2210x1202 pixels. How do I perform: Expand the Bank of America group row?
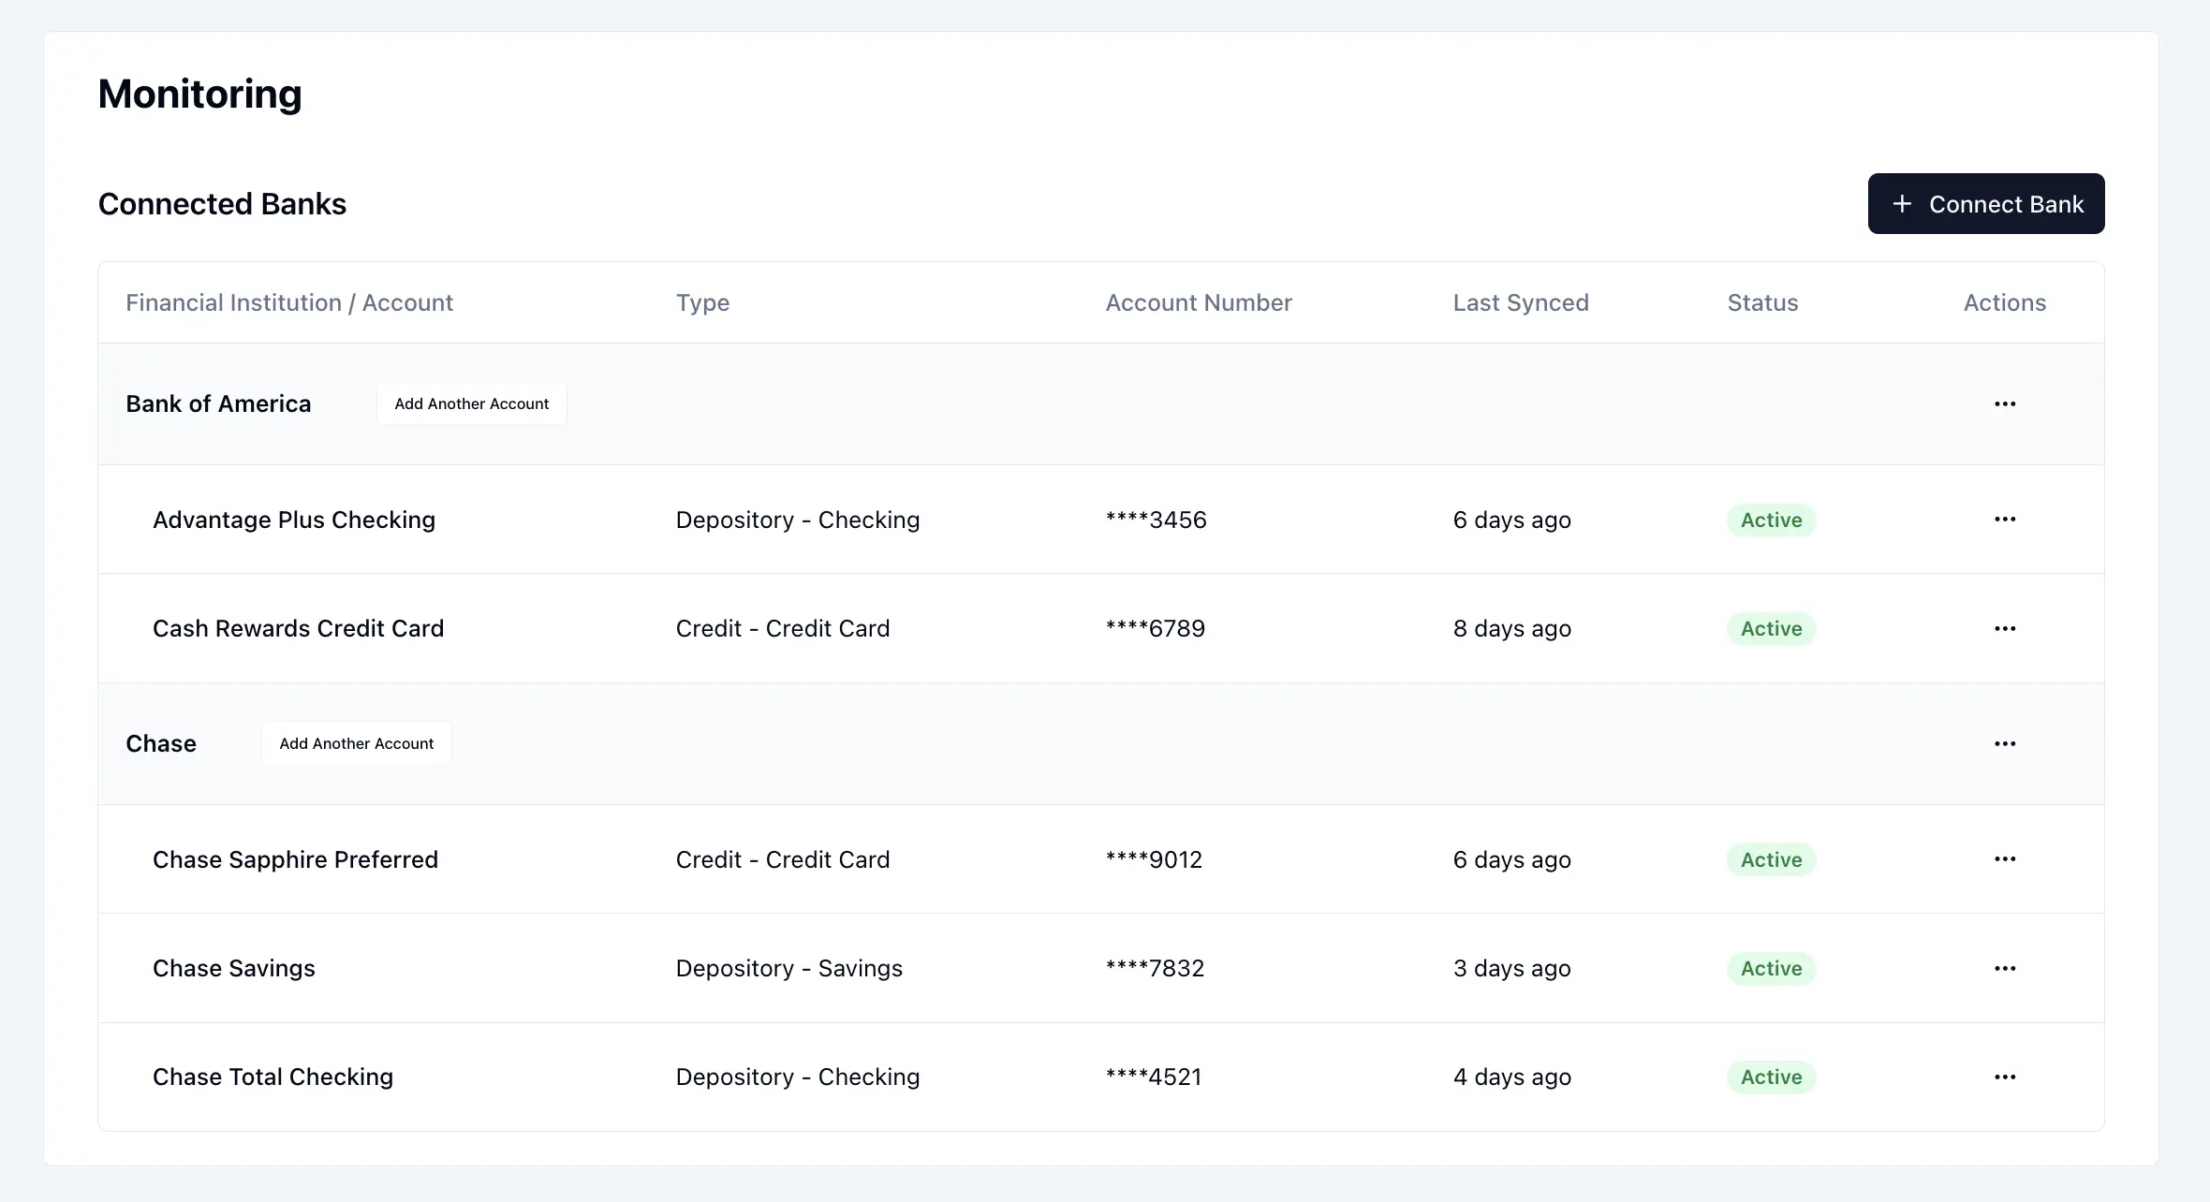point(218,403)
